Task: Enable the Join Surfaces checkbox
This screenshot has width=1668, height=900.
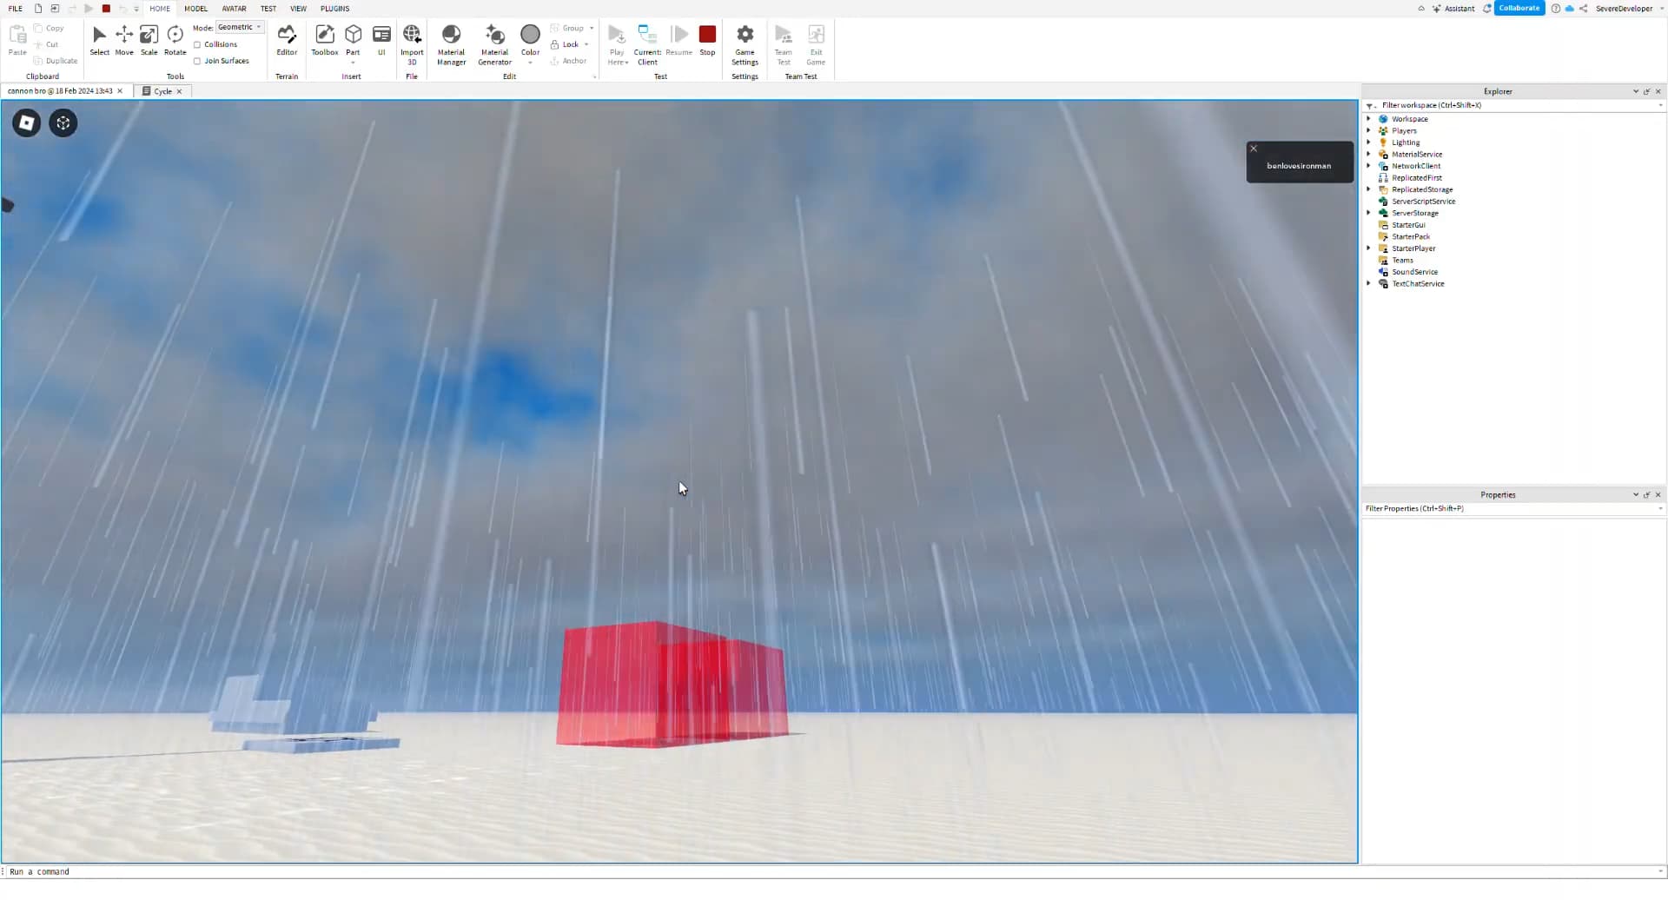Action: tap(198, 61)
